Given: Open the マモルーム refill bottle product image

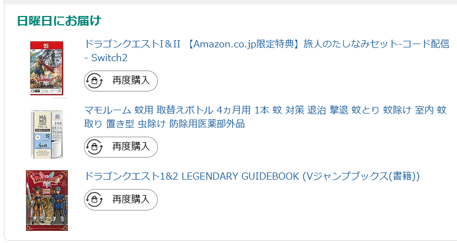Looking at the screenshot, I should tap(47, 134).
